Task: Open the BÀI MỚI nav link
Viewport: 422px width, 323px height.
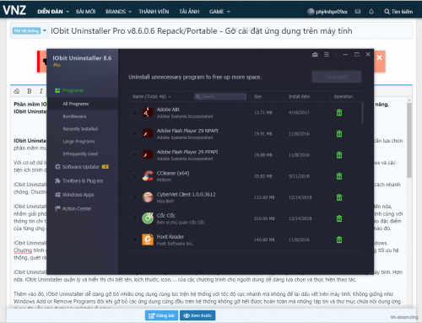Action: 86,12
